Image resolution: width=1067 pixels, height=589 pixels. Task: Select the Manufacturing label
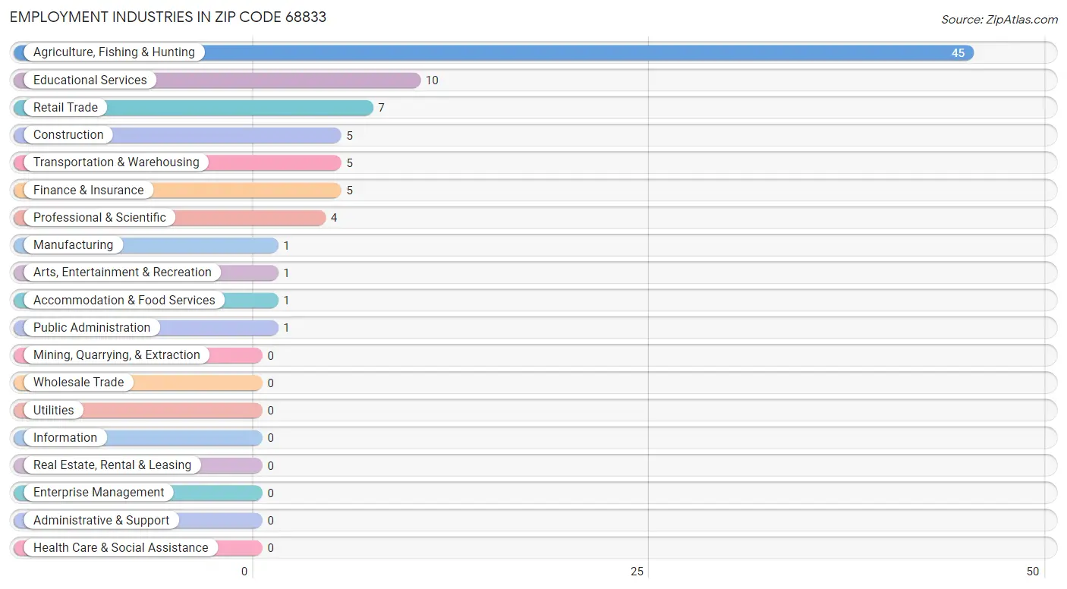[x=73, y=245]
